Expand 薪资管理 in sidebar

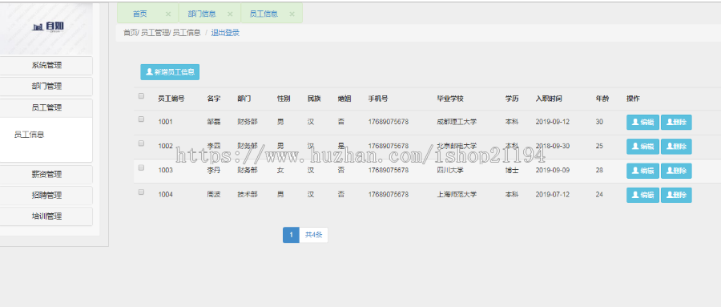pyautogui.click(x=46, y=175)
